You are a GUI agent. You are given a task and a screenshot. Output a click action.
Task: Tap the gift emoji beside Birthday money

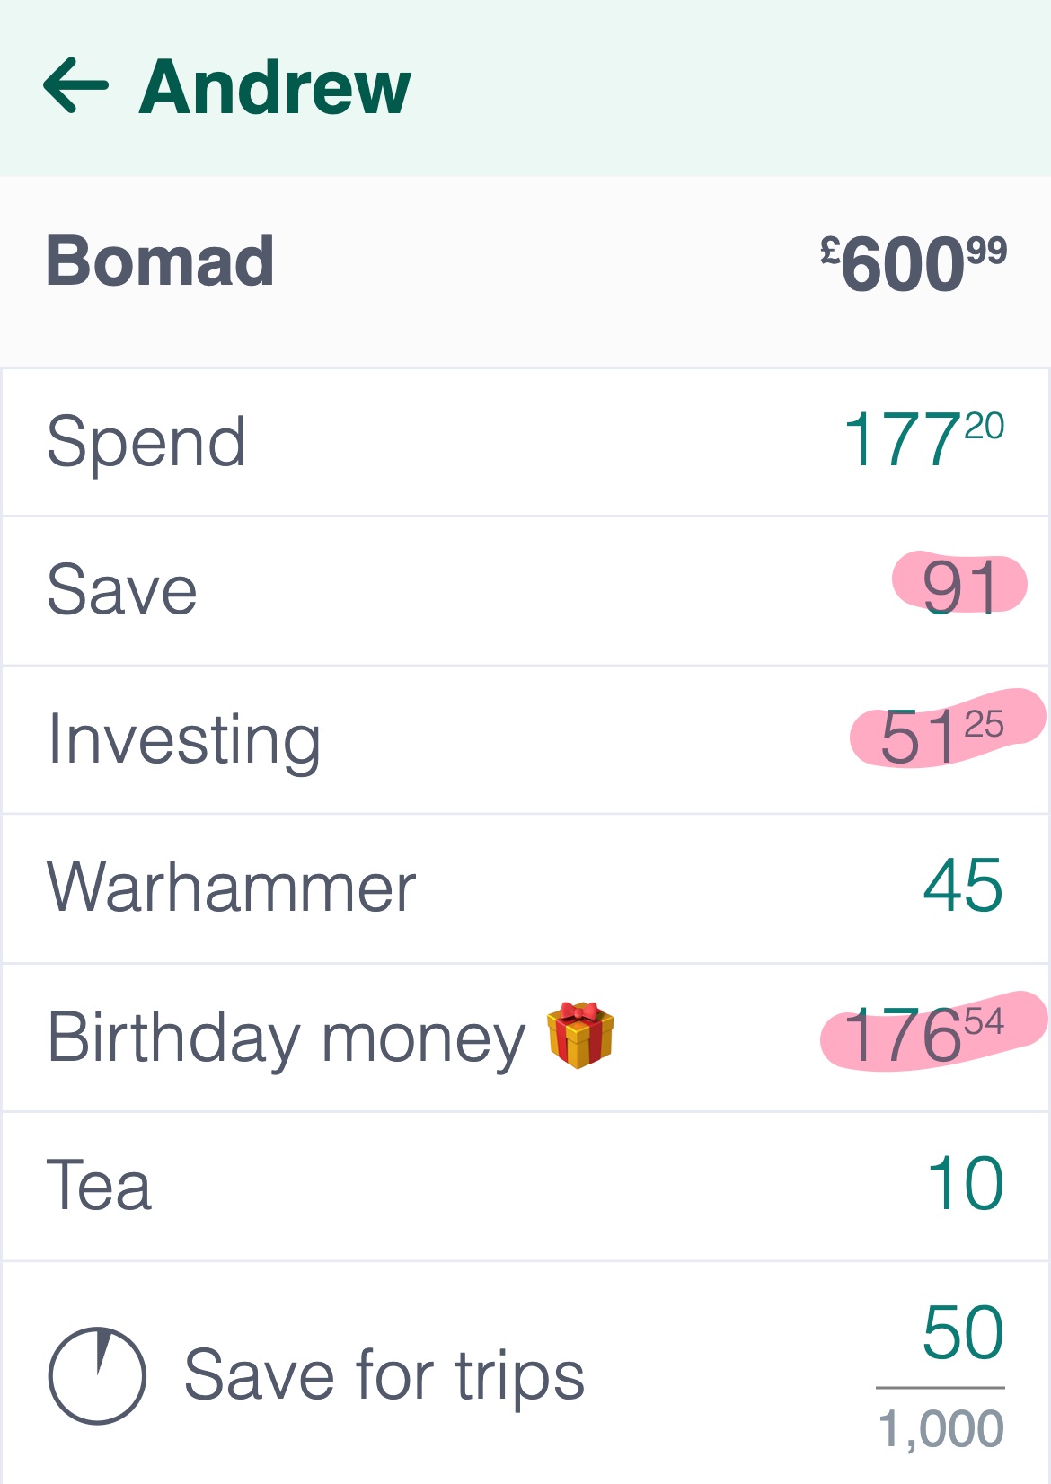coord(580,1035)
